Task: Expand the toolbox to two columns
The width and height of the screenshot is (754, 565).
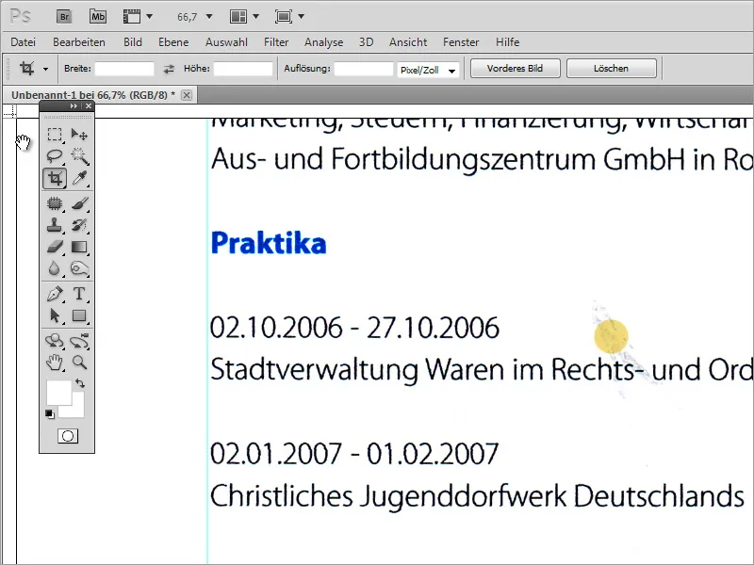Action: tap(74, 106)
